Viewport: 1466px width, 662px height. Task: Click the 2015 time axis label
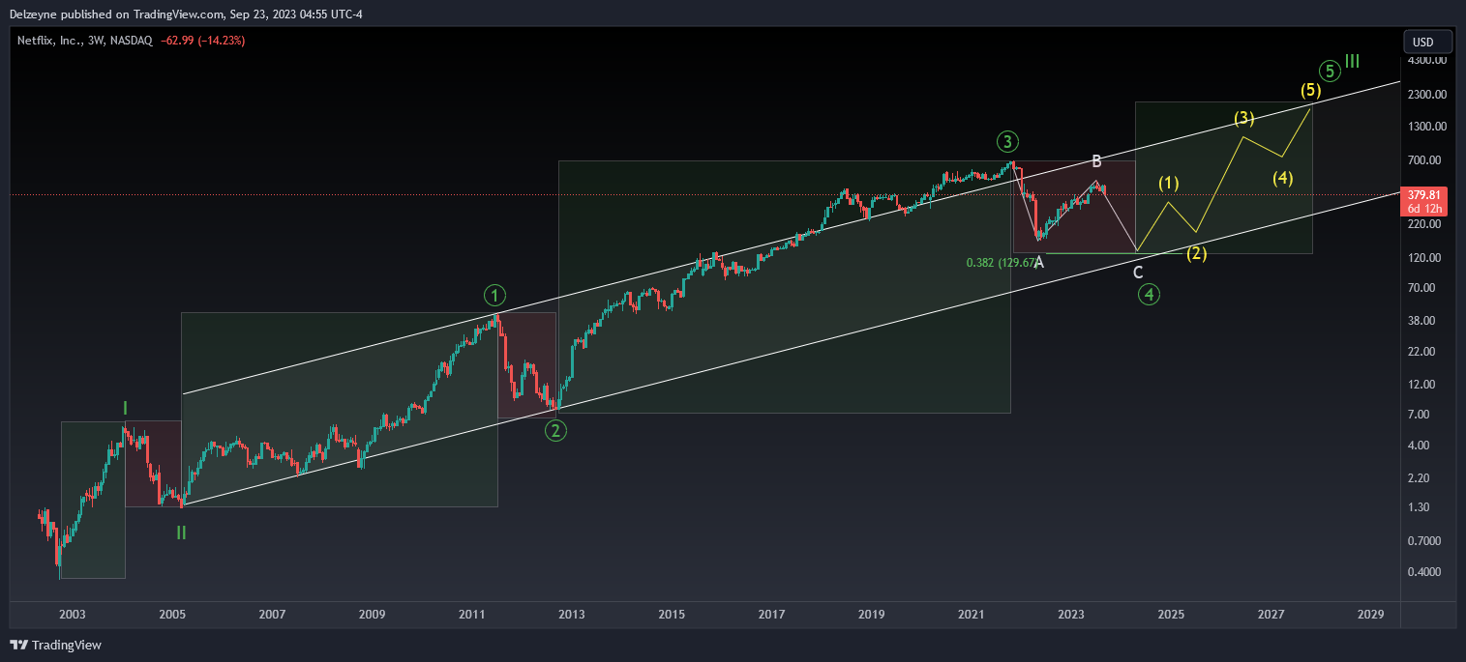[x=672, y=615]
